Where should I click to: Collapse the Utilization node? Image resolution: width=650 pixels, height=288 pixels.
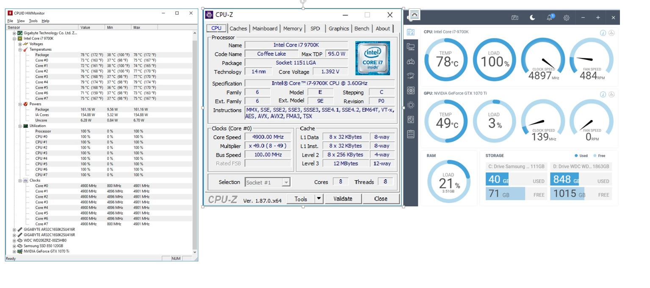[20, 126]
